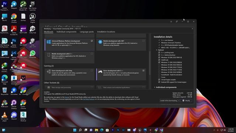
Task: Open Discord desktop shortcut
Action: coord(14,116)
